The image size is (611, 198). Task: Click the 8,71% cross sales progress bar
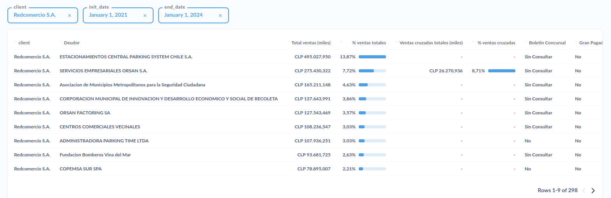coord(502,71)
